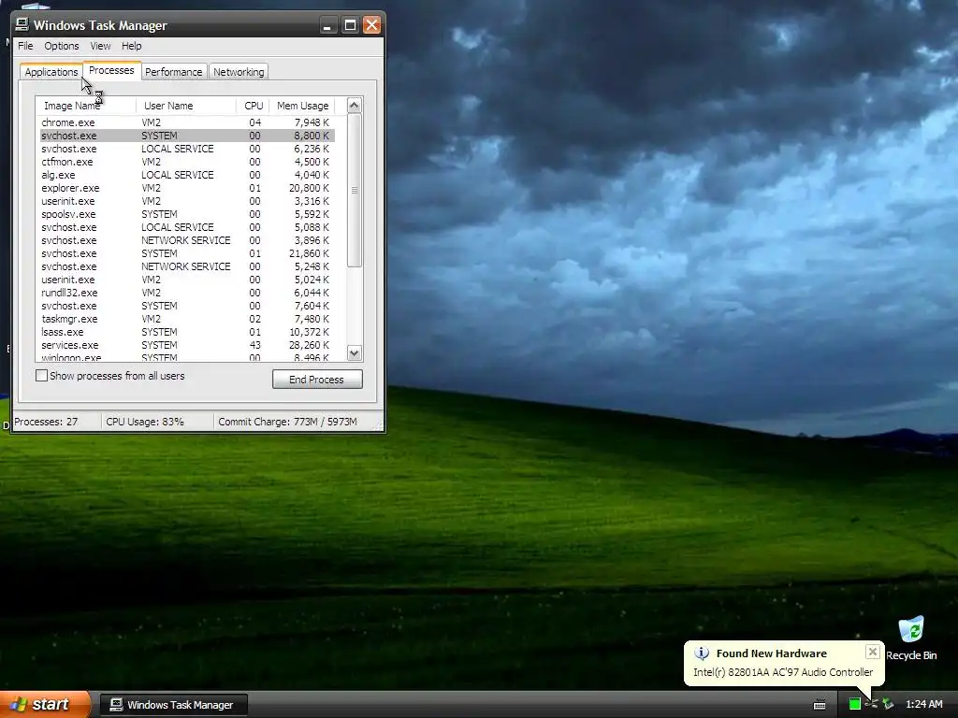Open the Options menu
The height and width of the screenshot is (718, 958).
[61, 46]
